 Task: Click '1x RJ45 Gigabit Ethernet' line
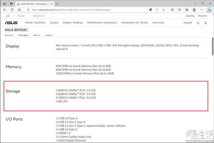click(x=71, y=140)
